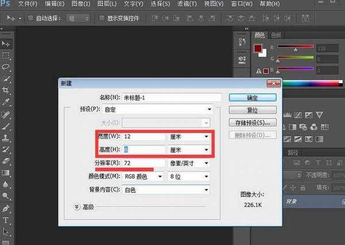Viewport: 345px width, 245px height.
Task: Select the Crop tool
Action: [x=6, y=90]
